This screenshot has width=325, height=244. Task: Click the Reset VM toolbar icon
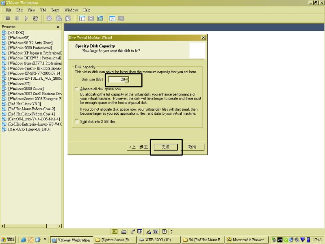click(x=35, y=18)
